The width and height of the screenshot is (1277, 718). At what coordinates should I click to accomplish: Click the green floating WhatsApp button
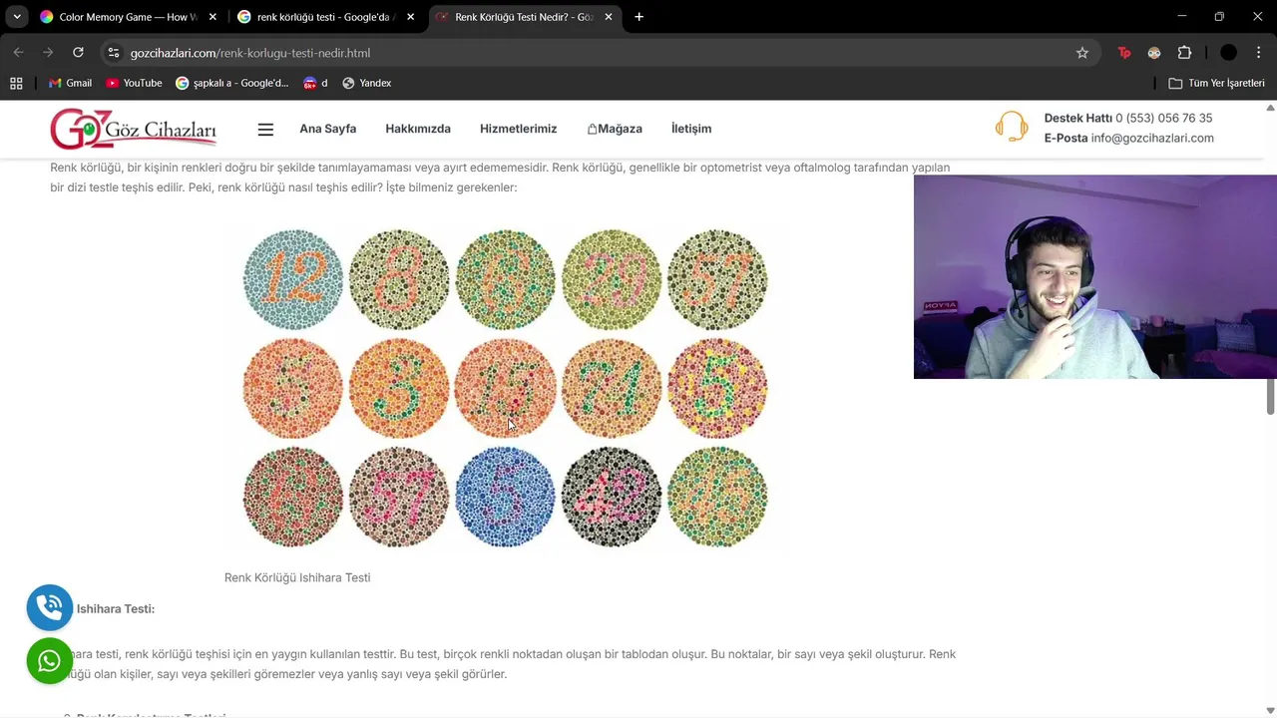50,660
